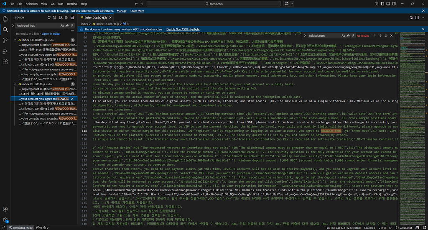The image size is (428, 230).
Task: Toggle primary side bar visibility
Action: tap(382, 4)
